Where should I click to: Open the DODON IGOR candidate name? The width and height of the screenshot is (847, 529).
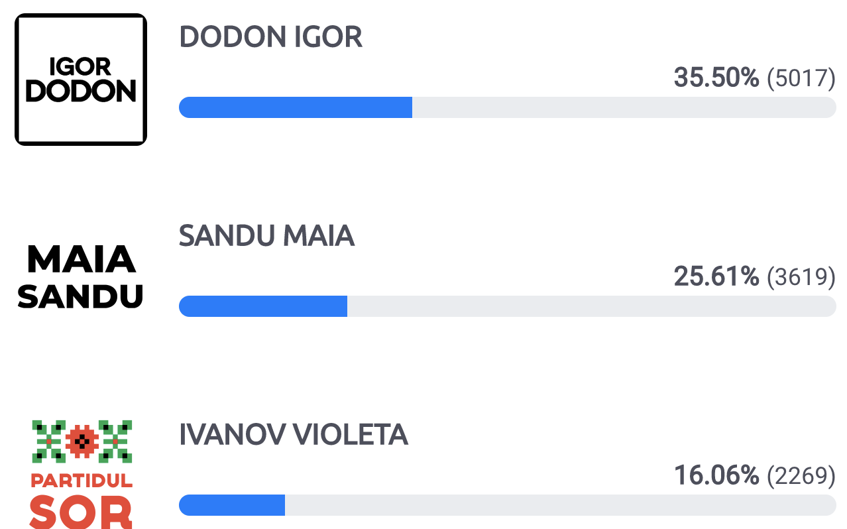point(271,38)
